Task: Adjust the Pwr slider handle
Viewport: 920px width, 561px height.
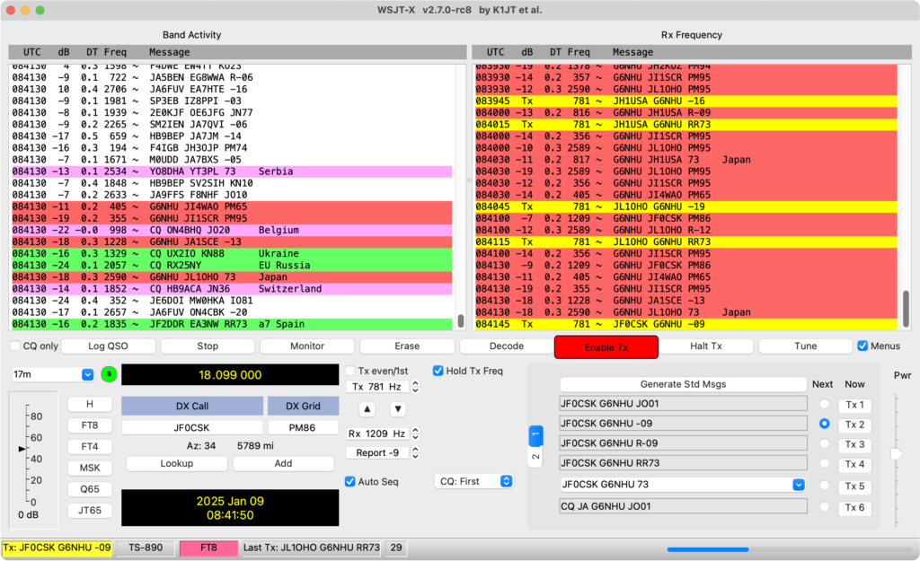Action: click(896, 454)
